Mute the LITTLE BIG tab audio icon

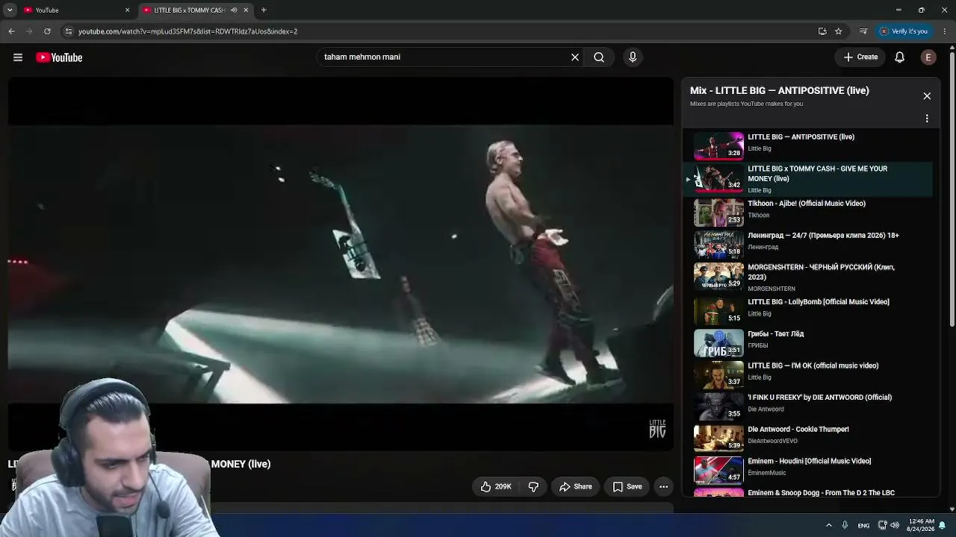pyautogui.click(x=234, y=10)
